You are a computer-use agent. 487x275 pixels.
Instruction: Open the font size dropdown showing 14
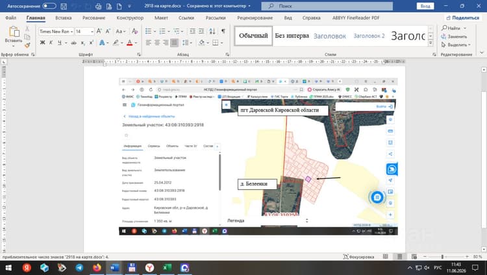84,31
